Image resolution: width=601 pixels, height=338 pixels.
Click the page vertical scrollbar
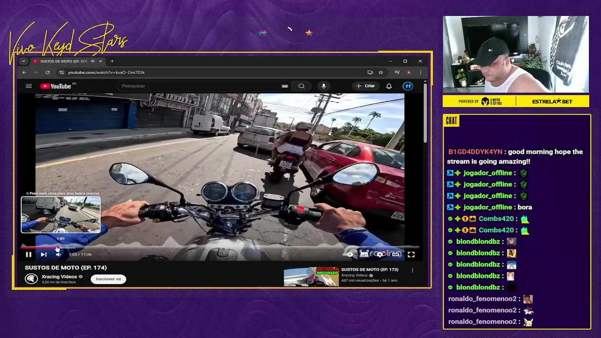(x=425, y=113)
